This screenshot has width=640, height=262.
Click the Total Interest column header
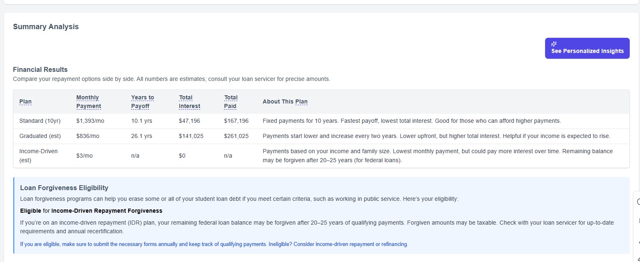189,101
